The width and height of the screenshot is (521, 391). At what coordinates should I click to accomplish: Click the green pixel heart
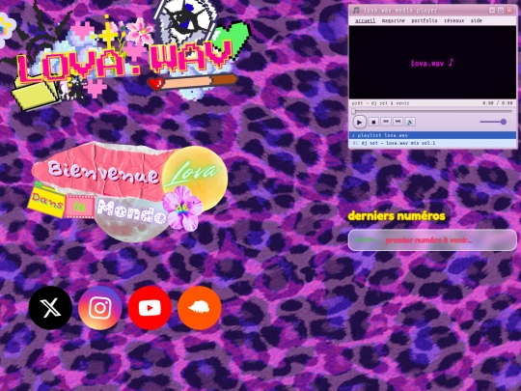point(232,38)
